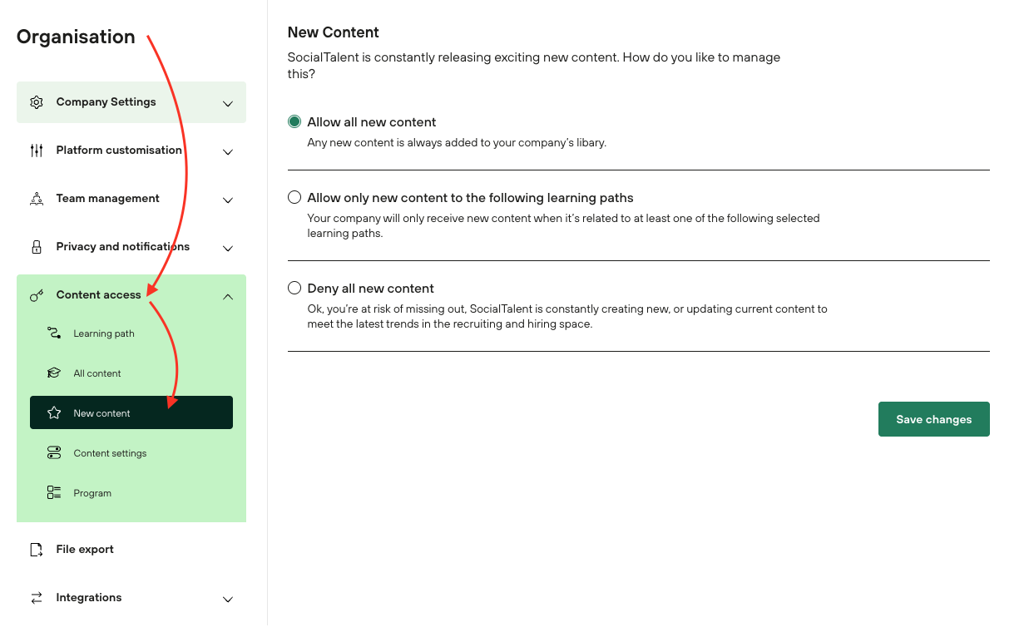Choose the Deny all new content radio
The width and height of the screenshot is (1029, 632).
pos(294,289)
